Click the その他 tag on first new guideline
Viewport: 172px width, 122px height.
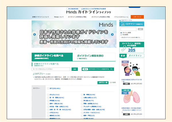[x=125, y=65]
